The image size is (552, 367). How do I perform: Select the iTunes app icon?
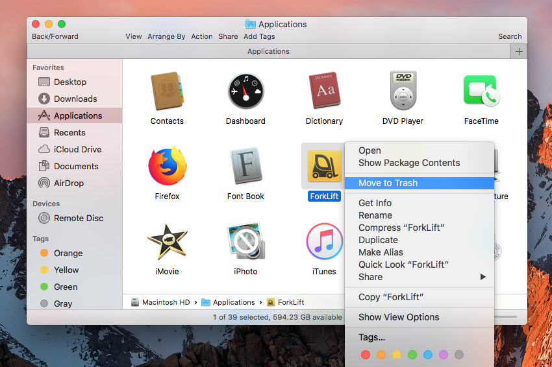[324, 241]
